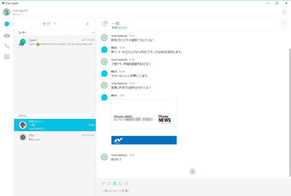This screenshot has width=291, height=196.
Task: Toggle the markdown formatting icon
Action: (115, 183)
